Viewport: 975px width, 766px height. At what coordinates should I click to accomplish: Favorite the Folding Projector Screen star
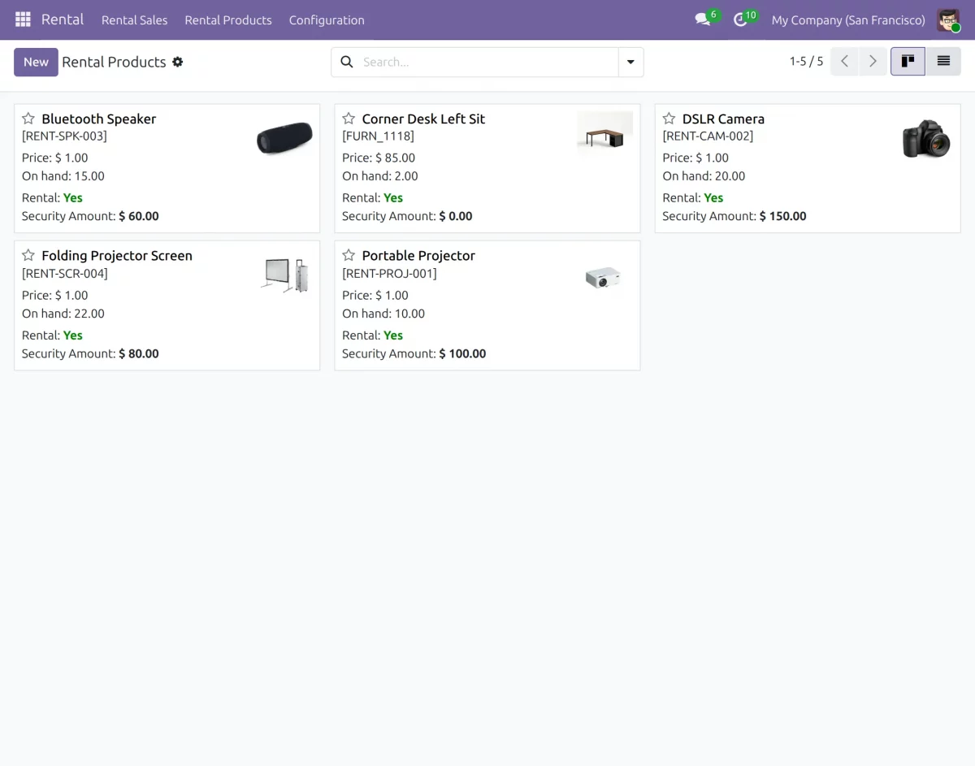tap(28, 255)
